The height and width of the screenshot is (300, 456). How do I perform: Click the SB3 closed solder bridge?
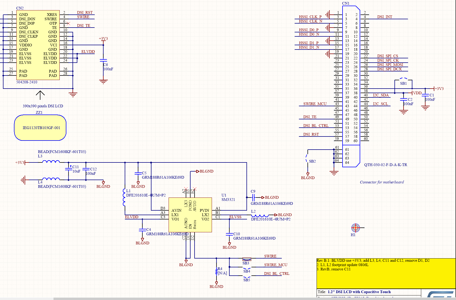(246, 259)
